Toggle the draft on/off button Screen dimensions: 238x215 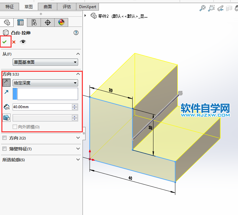point(6,118)
